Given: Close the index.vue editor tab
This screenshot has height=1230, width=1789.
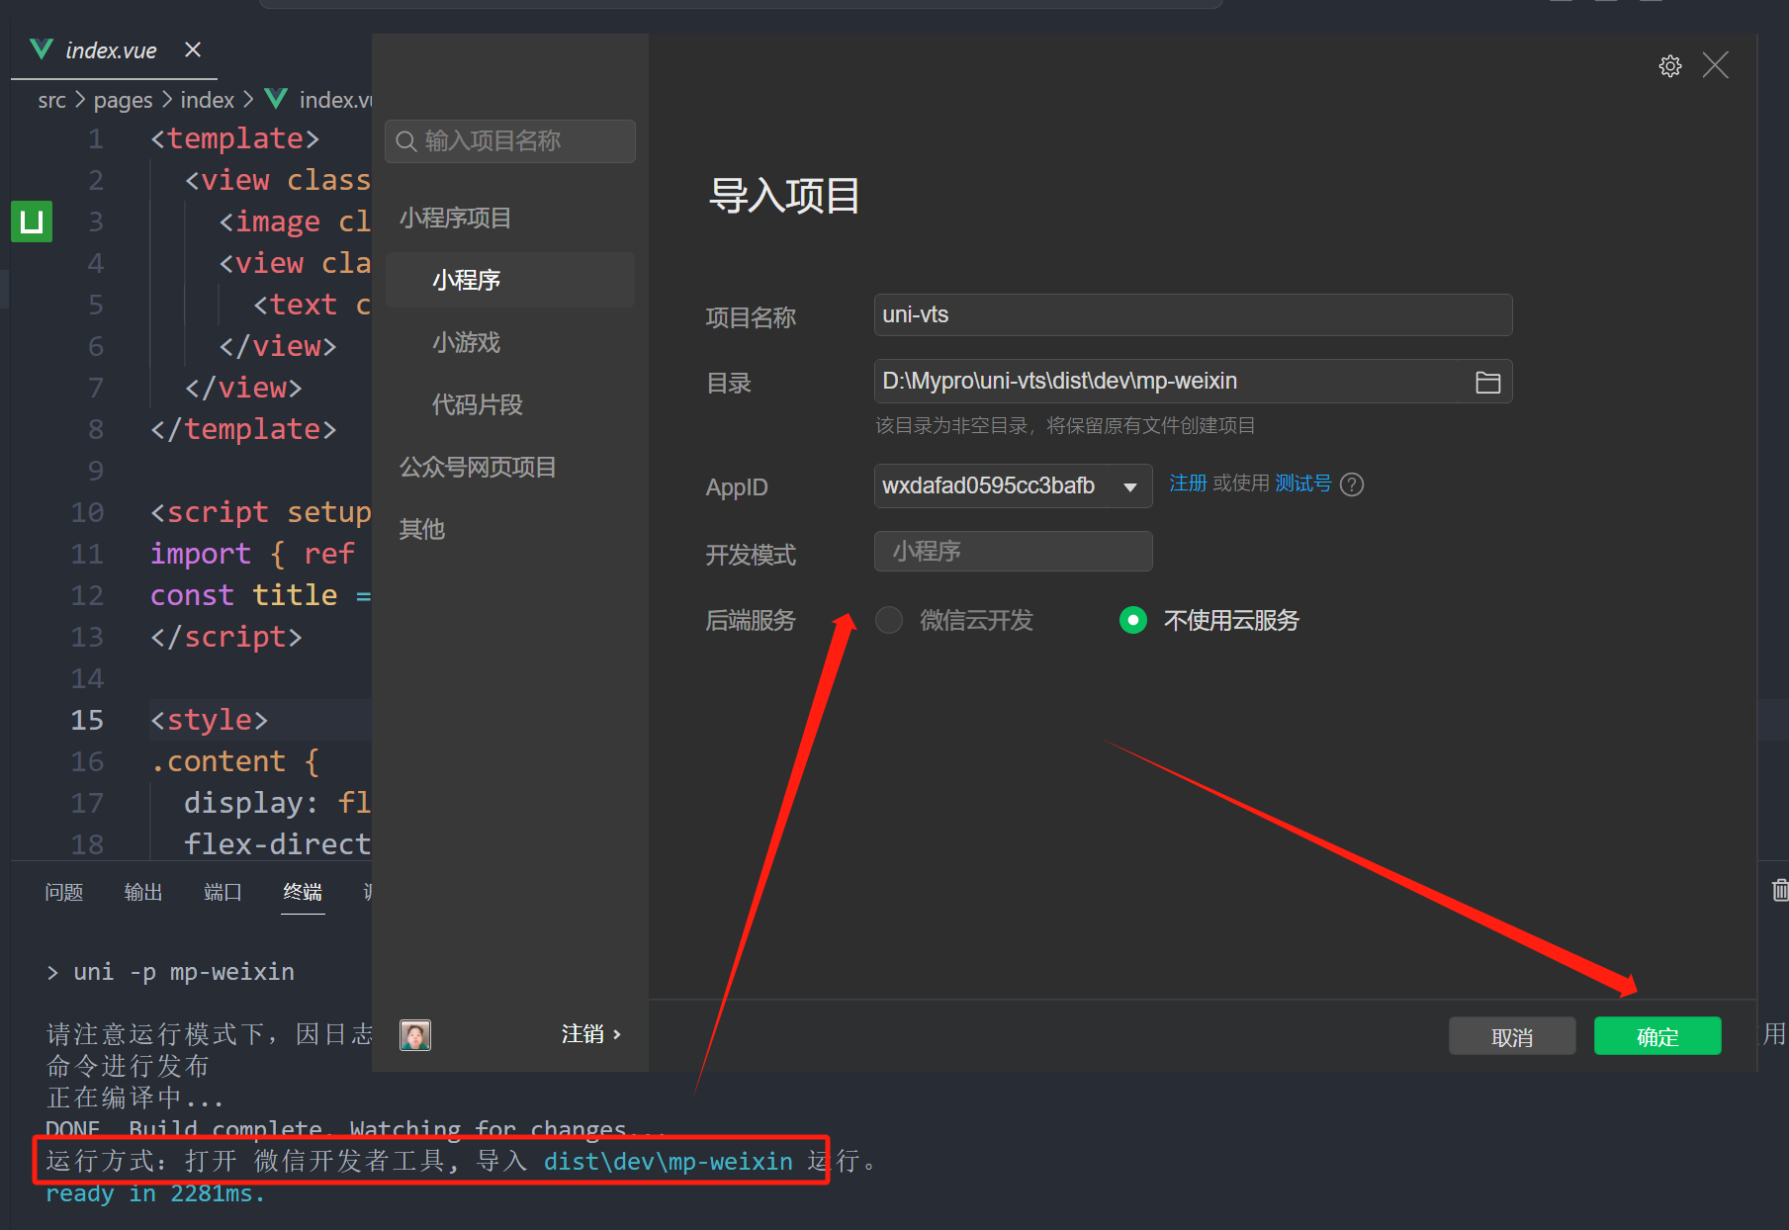Looking at the screenshot, I should click(193, 49).
